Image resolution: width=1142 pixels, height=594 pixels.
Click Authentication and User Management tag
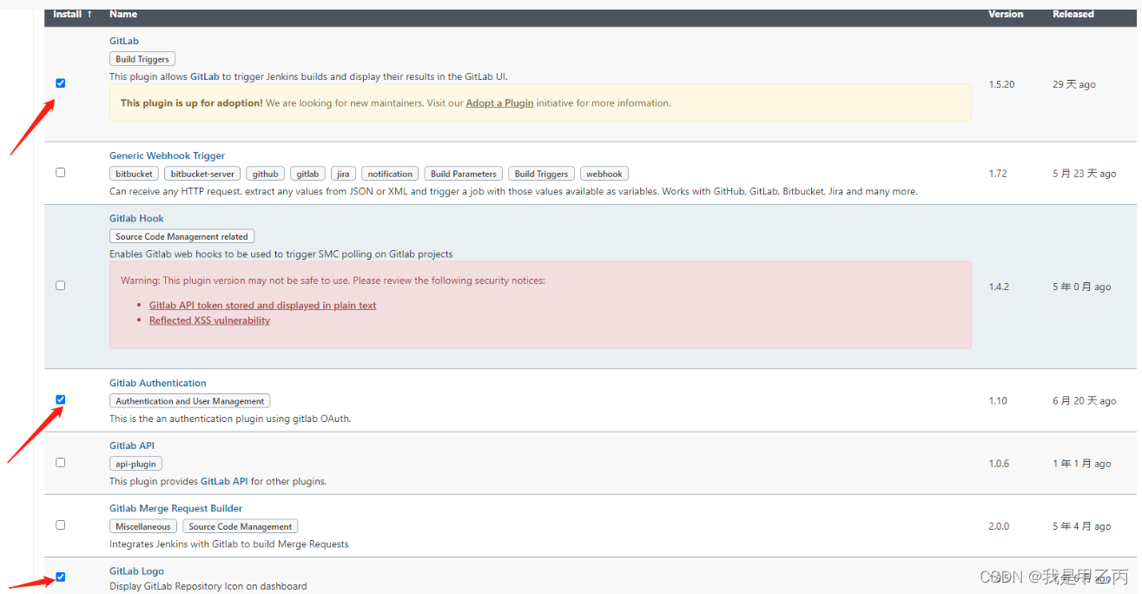pyautogui.click(x=190, y=401)
